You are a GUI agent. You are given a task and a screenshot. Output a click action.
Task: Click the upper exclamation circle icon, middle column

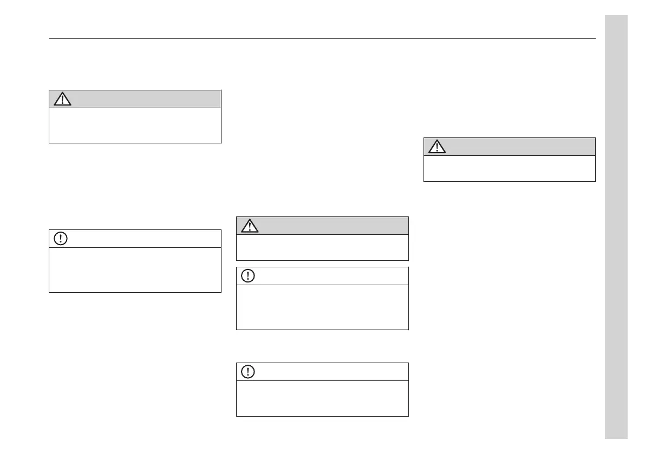[x=249, y=276]
